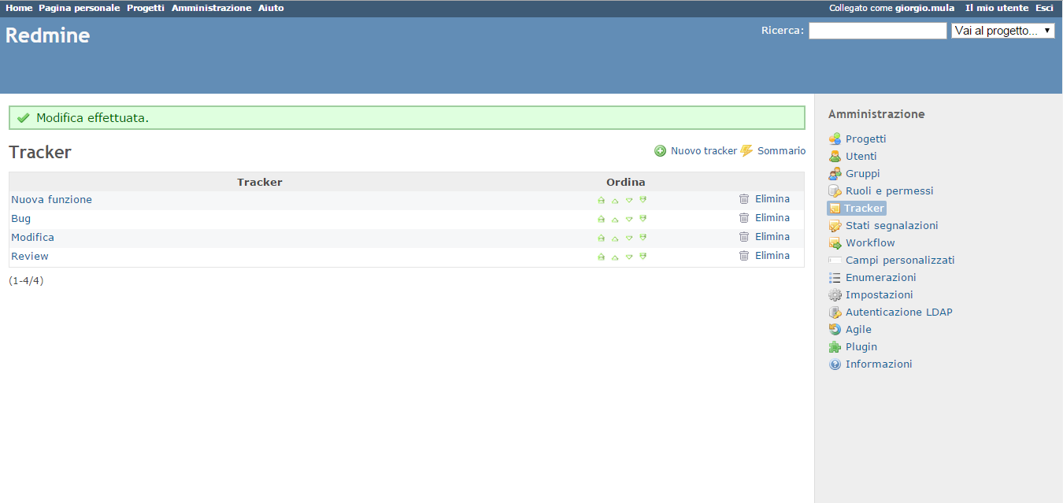This screenshot has width=1063, height=503.
Task: Move Modifica tracker up one position
Action: tap(615, 238)
